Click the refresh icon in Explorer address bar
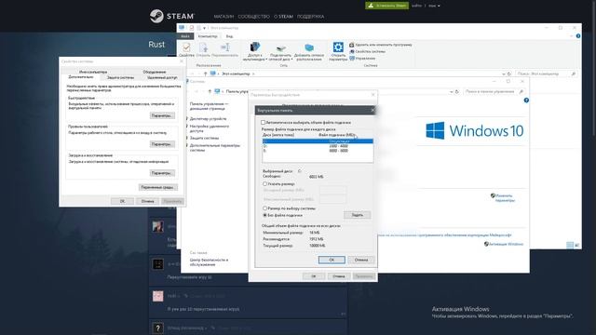 click(509, 74)
